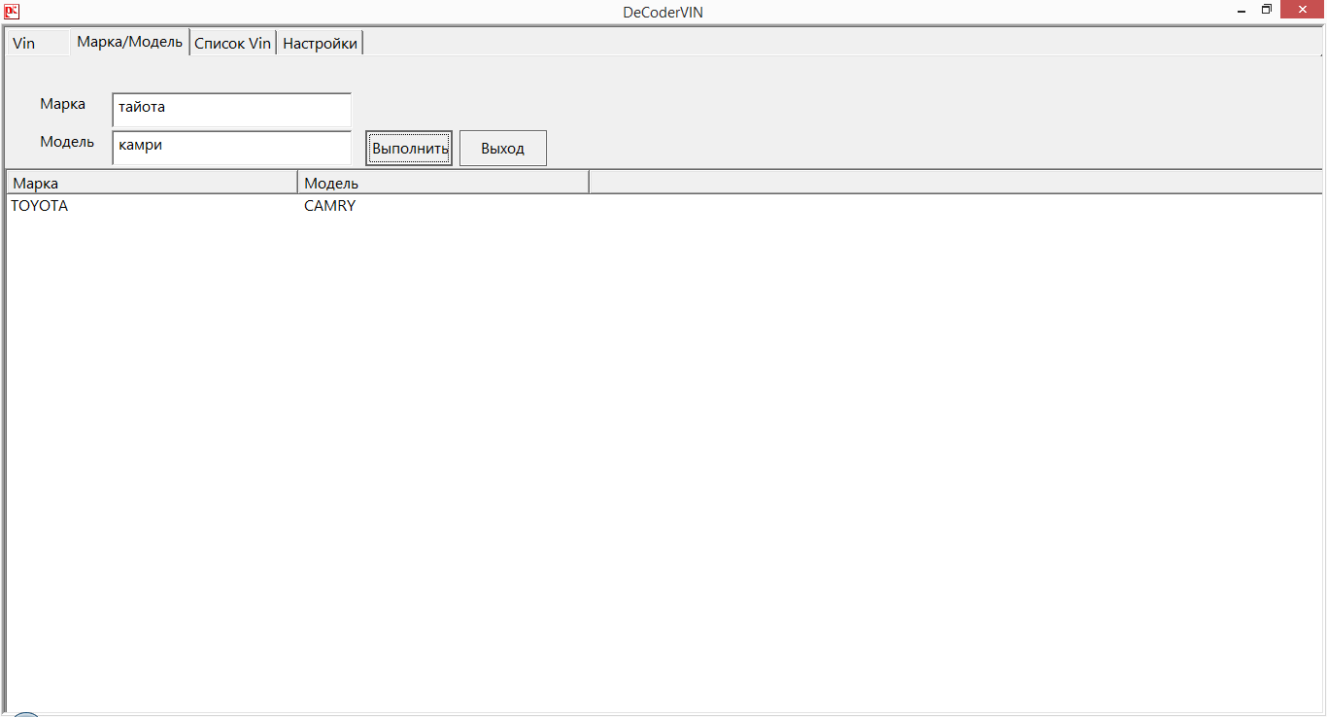Click the Марка input field containing тайота
1327x717 pixels.
(x=231, y=109)
